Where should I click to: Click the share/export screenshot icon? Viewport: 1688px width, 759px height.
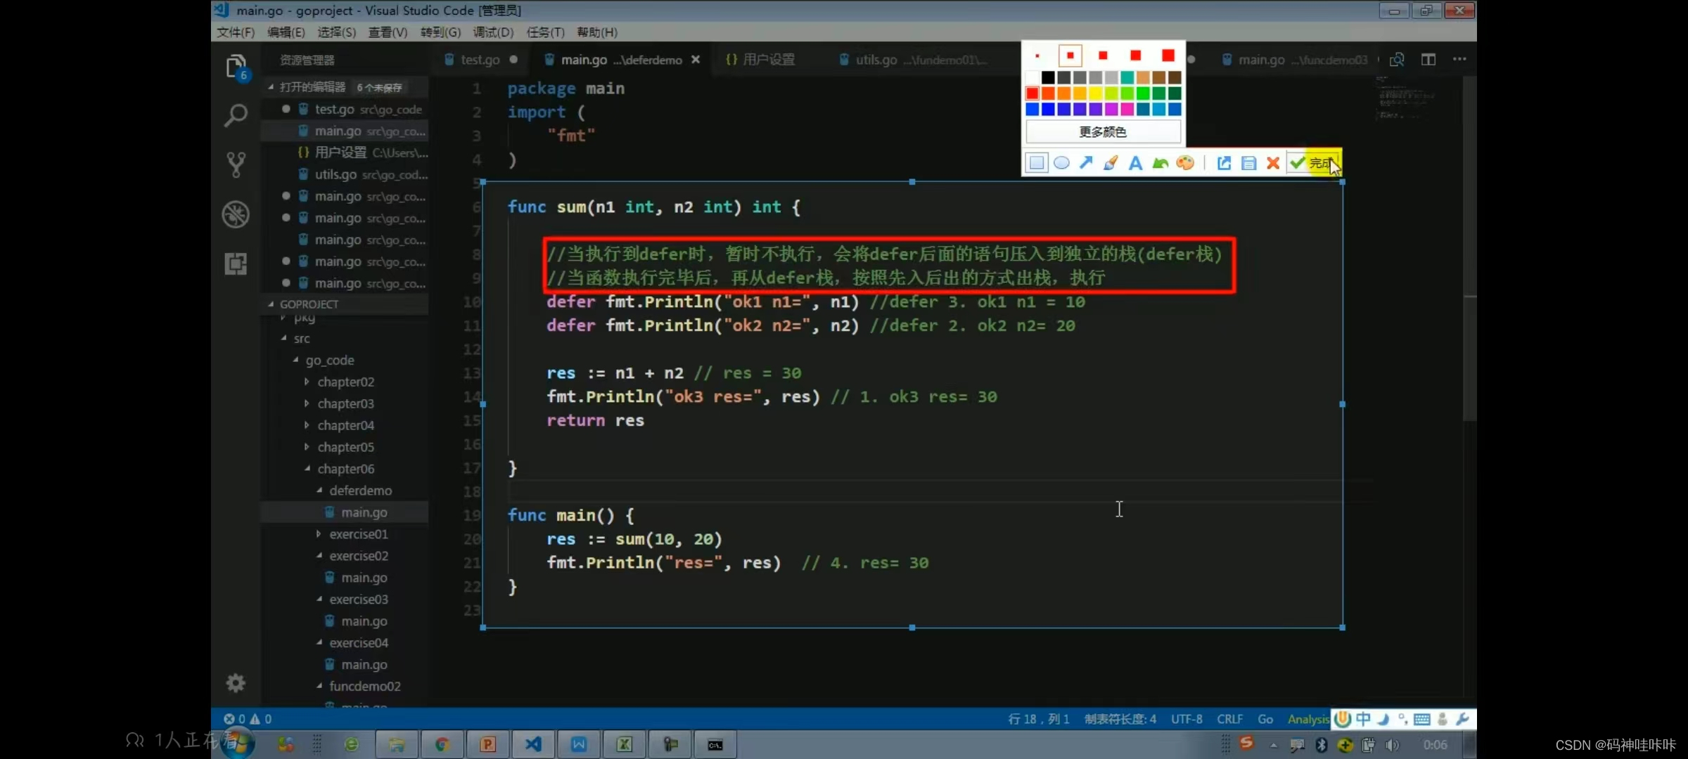click(1224, 163)
